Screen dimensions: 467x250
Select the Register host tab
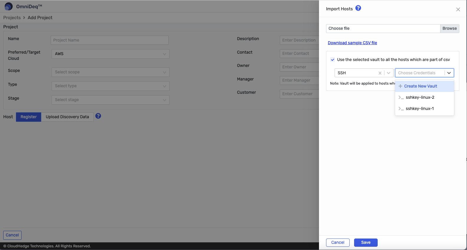pyautogui.click(x=29, y=117)
